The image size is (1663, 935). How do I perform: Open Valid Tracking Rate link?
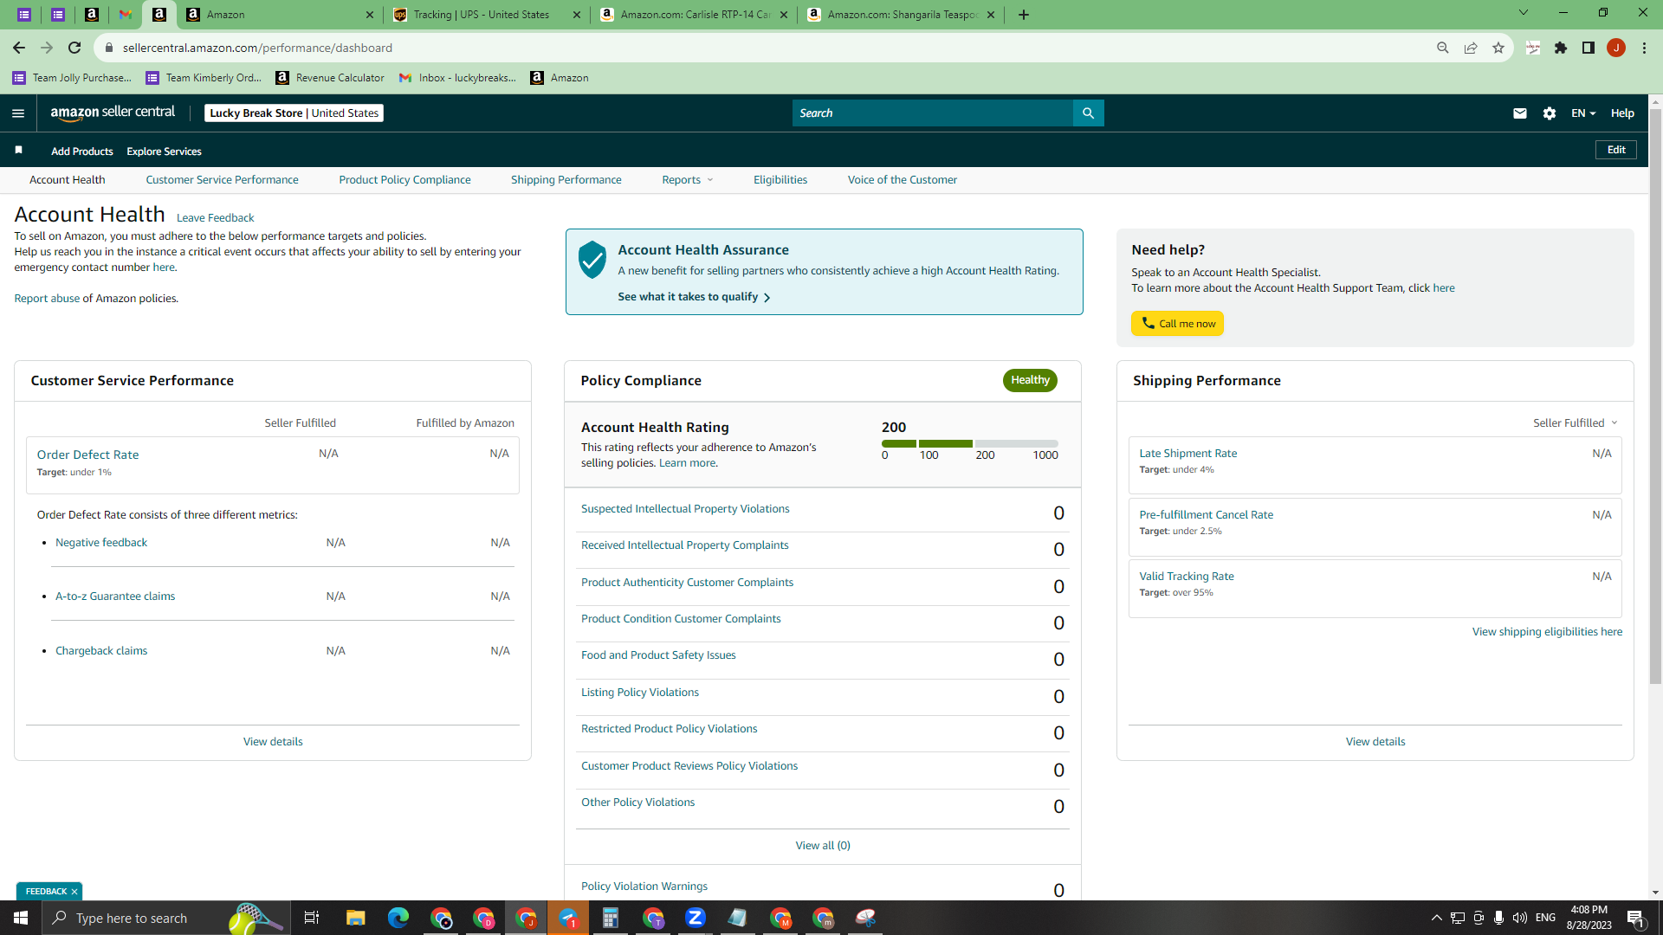1187,577
